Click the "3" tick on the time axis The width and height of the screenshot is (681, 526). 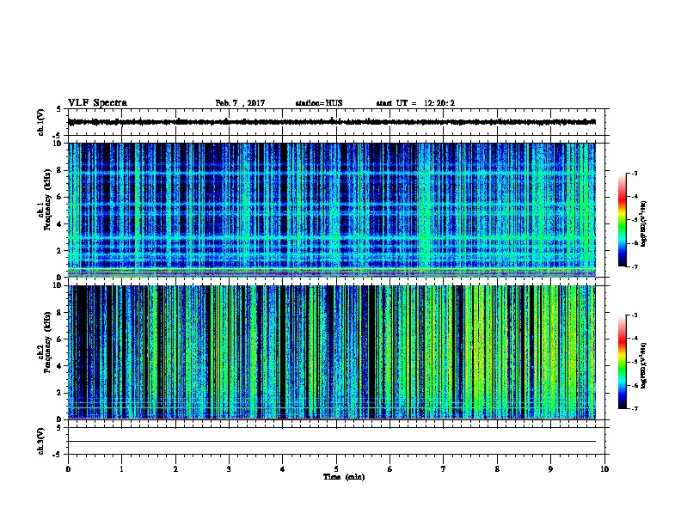click(229, 469)
